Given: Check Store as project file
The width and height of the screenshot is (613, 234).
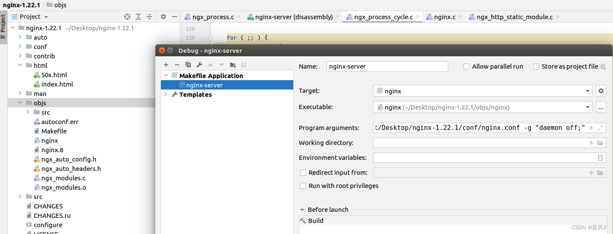Looking at the screenshot, I should [536, 66].
